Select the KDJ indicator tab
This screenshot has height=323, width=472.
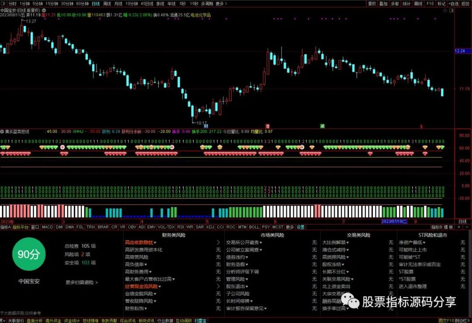[210, 227]
